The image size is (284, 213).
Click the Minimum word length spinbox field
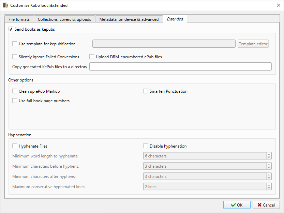pos(205,156)
